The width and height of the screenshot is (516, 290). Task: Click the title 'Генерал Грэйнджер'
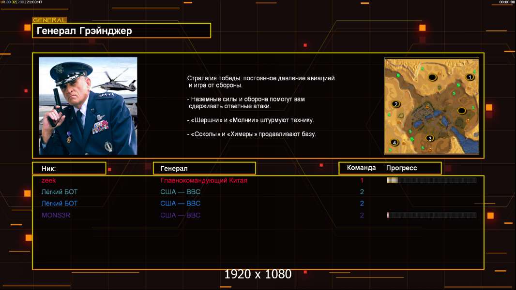point(84,31)
